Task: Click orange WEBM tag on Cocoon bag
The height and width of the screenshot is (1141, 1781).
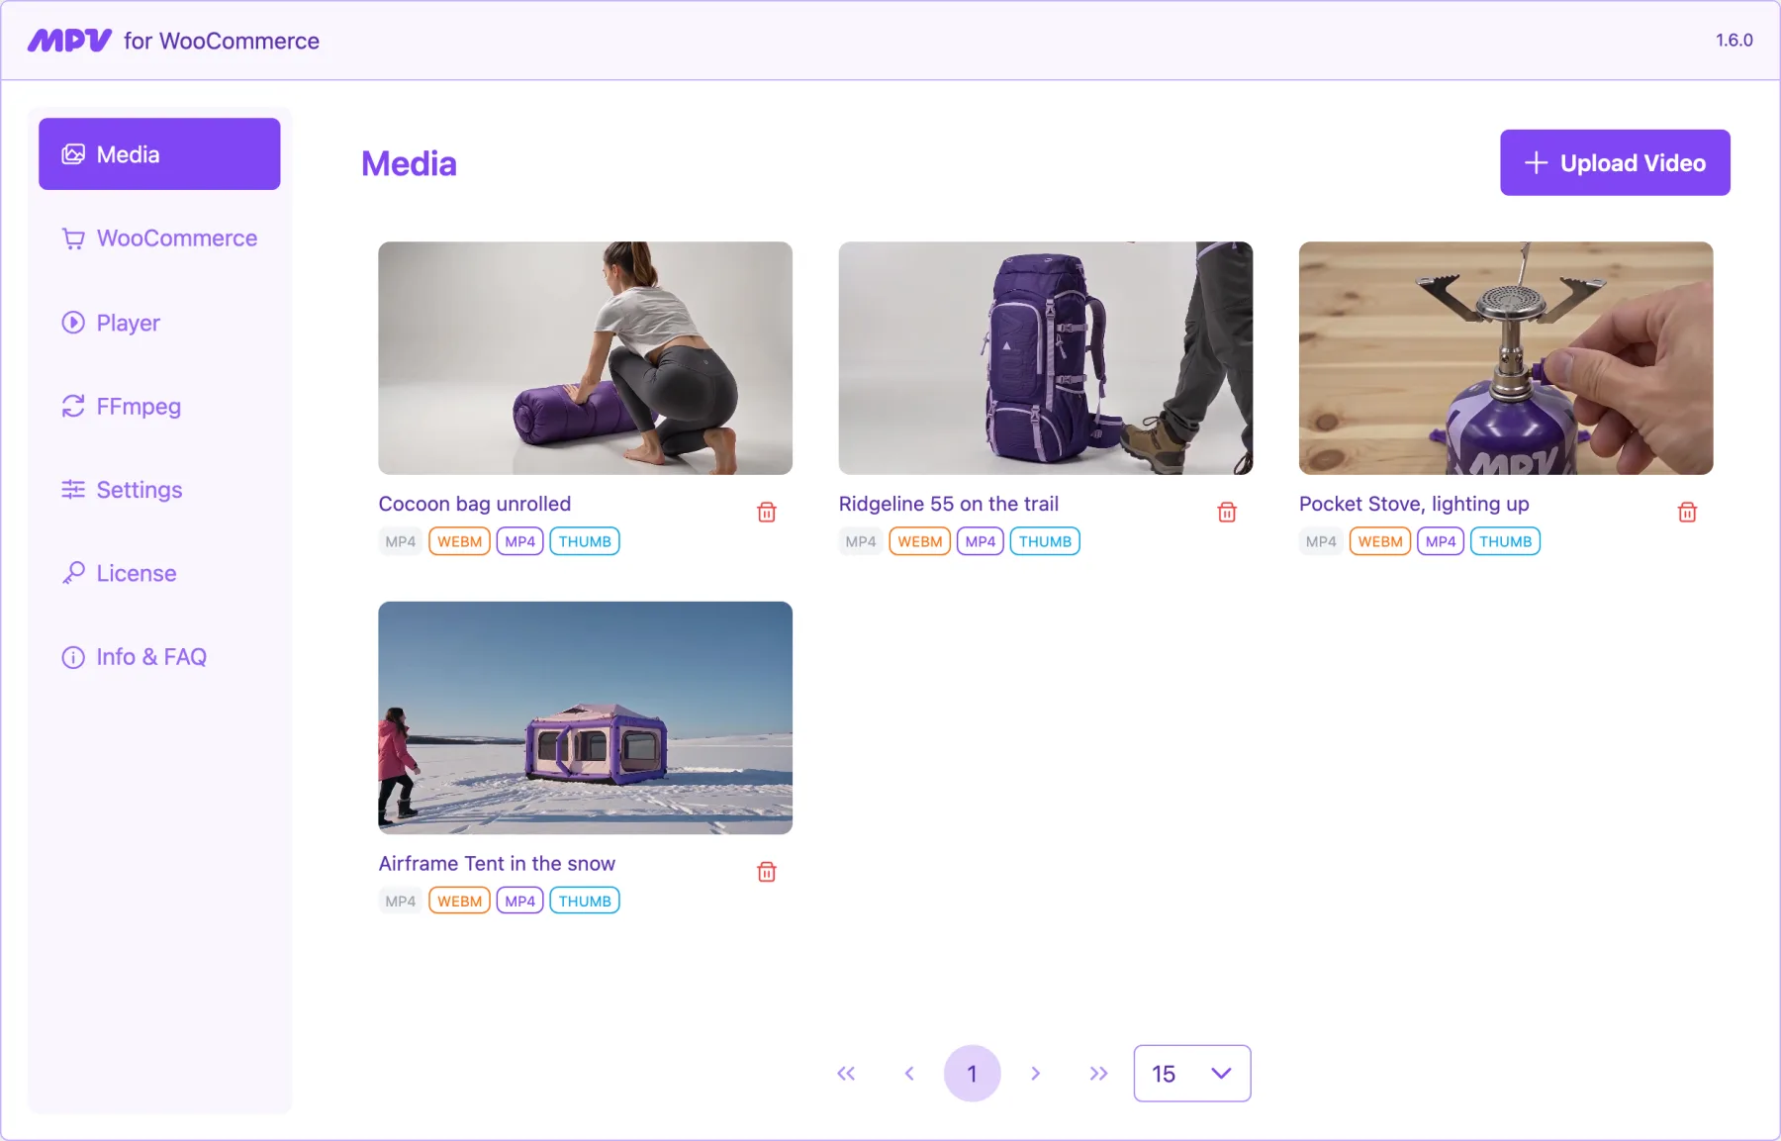Action: click(x=459, y=541)
